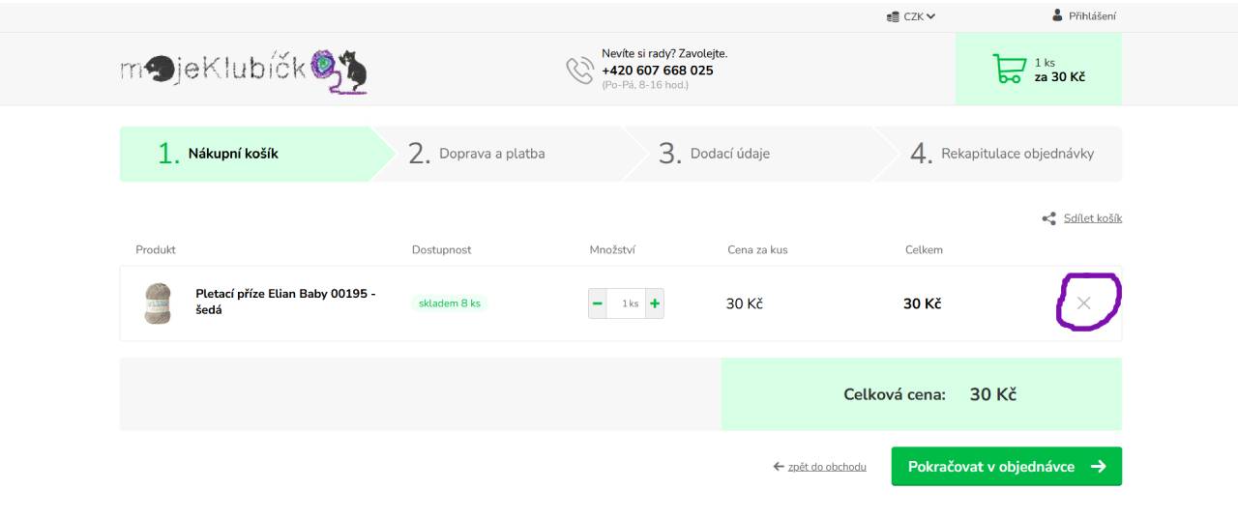Expand the CZK currency dropdown
The width and height of the screenshot is (1238, 519).
click(x=911, y=16)
